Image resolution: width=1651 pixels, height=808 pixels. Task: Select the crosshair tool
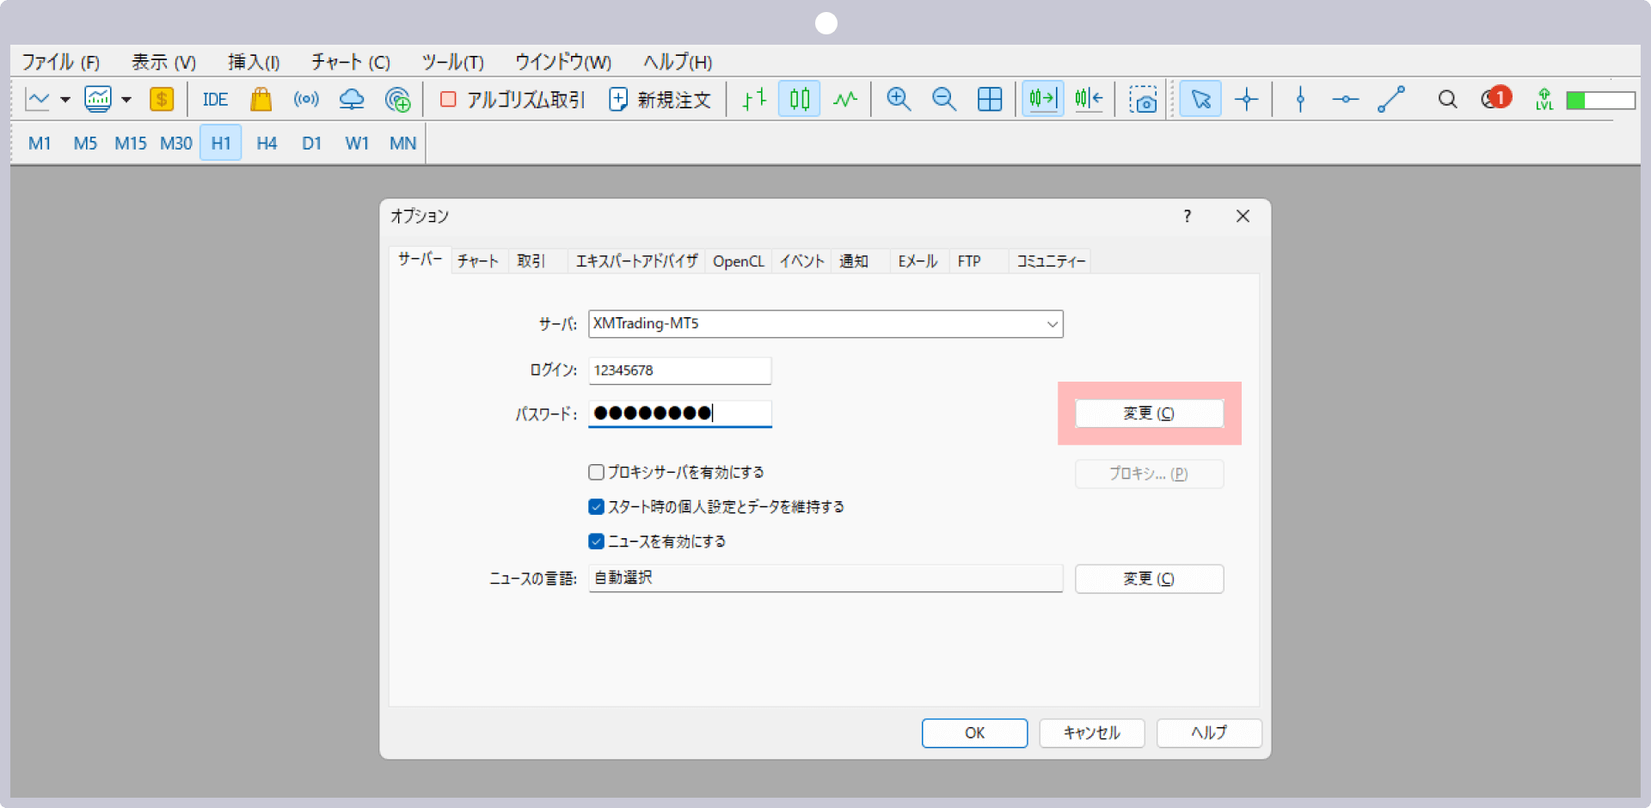[1246, 100]
